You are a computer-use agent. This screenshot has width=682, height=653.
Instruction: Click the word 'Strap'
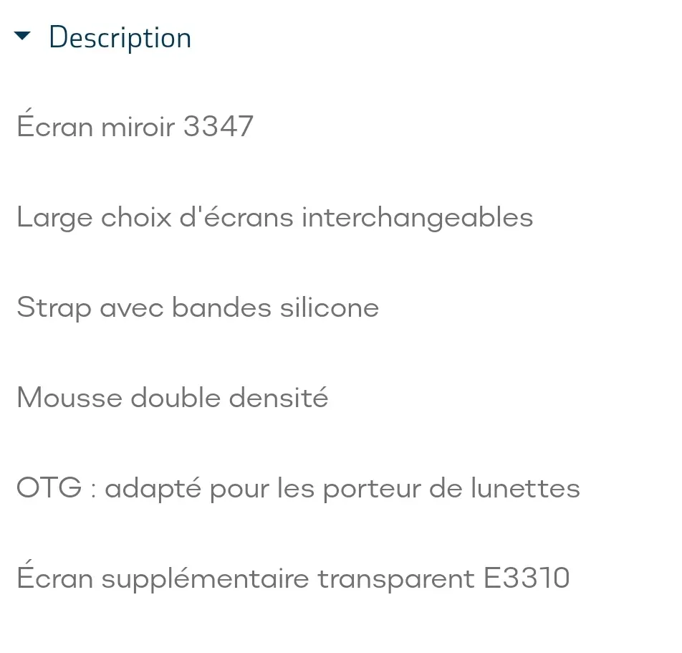(x=54, y=308)
